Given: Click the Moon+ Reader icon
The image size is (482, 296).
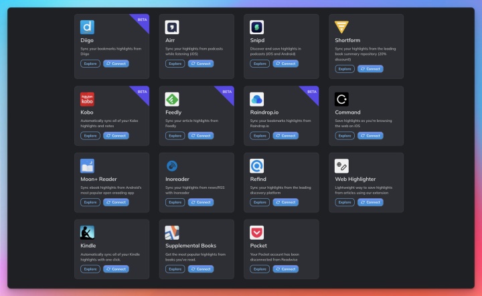Looking at the screenshot, I should point(87,166).
